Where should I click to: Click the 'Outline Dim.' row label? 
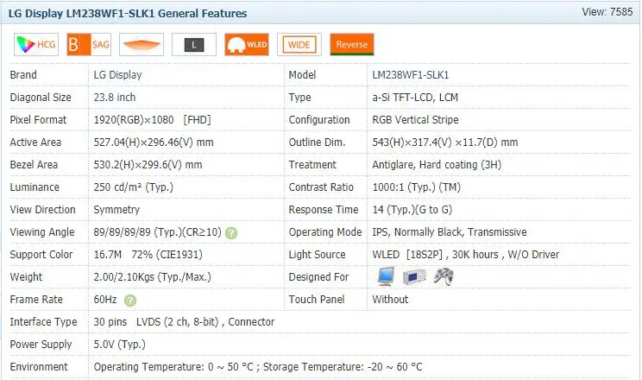(x=317, y=142)
